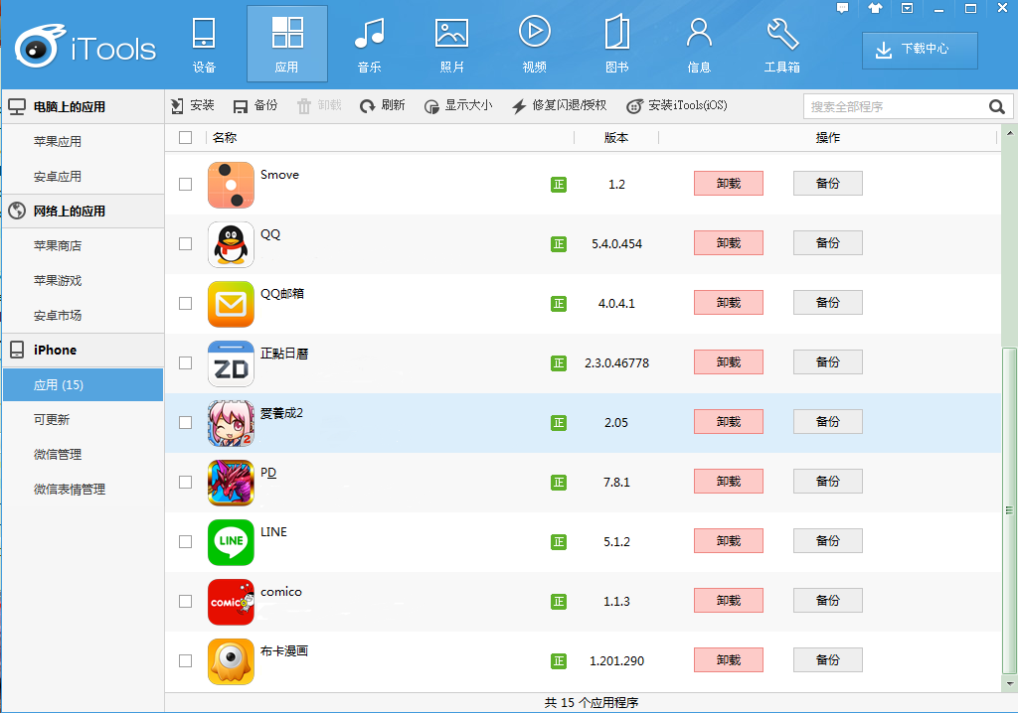Open 安卓市场 in the sidebar
Viewport: 1018px width, 713px height.
click(84, 316)
